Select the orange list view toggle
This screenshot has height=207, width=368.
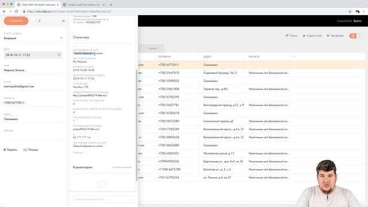352,36
